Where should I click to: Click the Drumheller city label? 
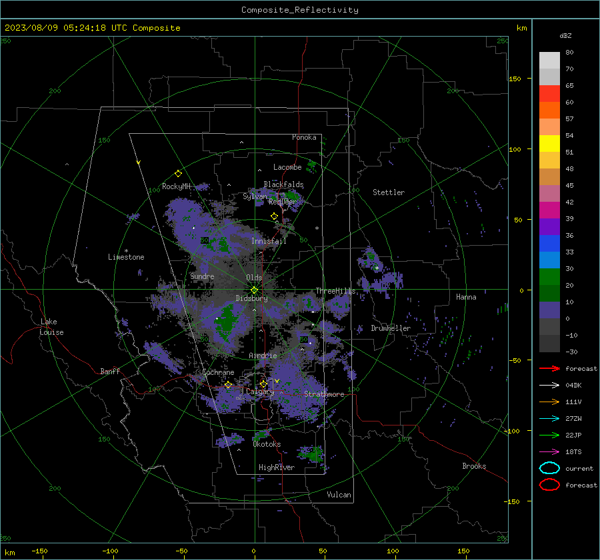tap(391, 328)
